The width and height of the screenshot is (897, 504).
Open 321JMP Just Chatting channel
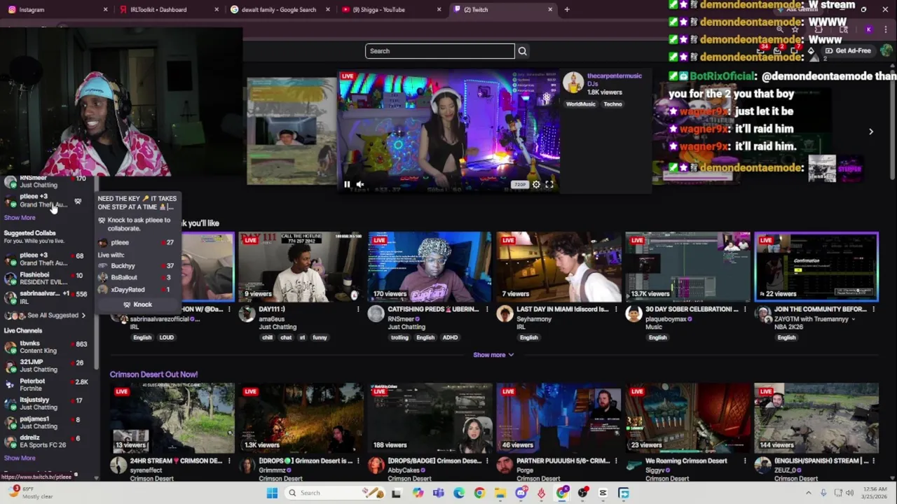point(46,366)
